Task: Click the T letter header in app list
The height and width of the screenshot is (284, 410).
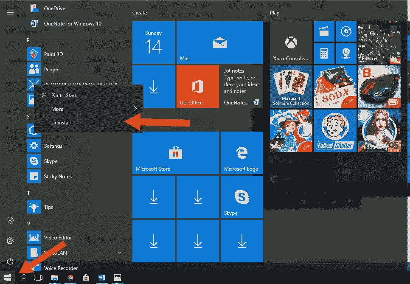Action: (28, 193)
